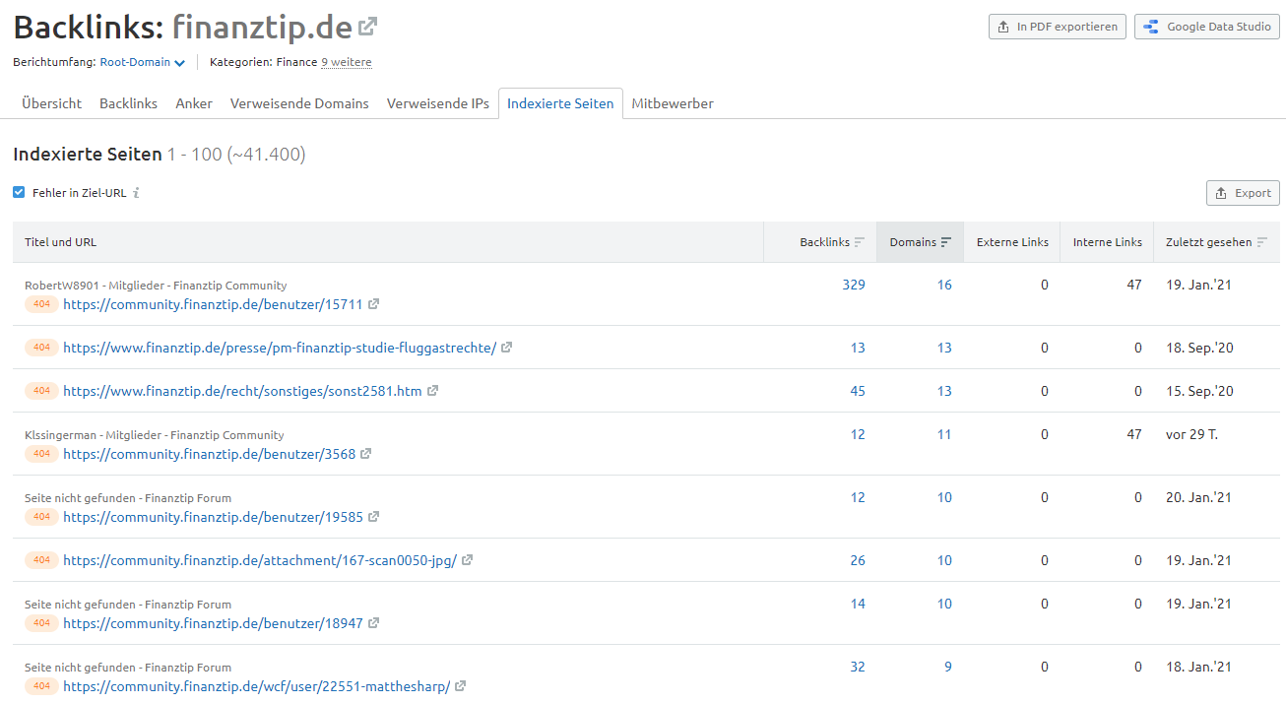Click the external link icon next to the attachment URL
This screenshot has height=703, width=1286.
466,559
